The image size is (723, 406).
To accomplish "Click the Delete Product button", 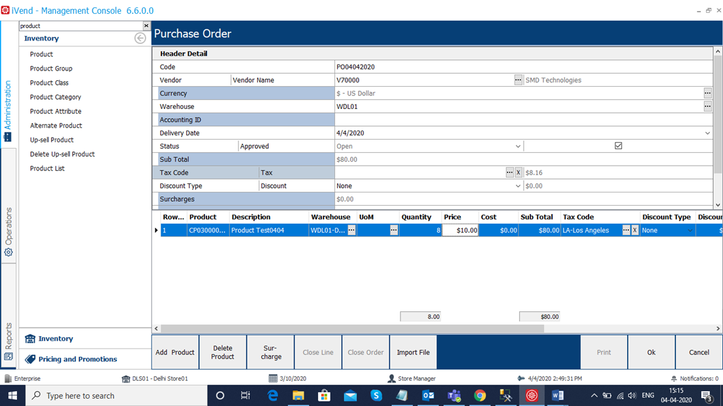I will (223, 352).
